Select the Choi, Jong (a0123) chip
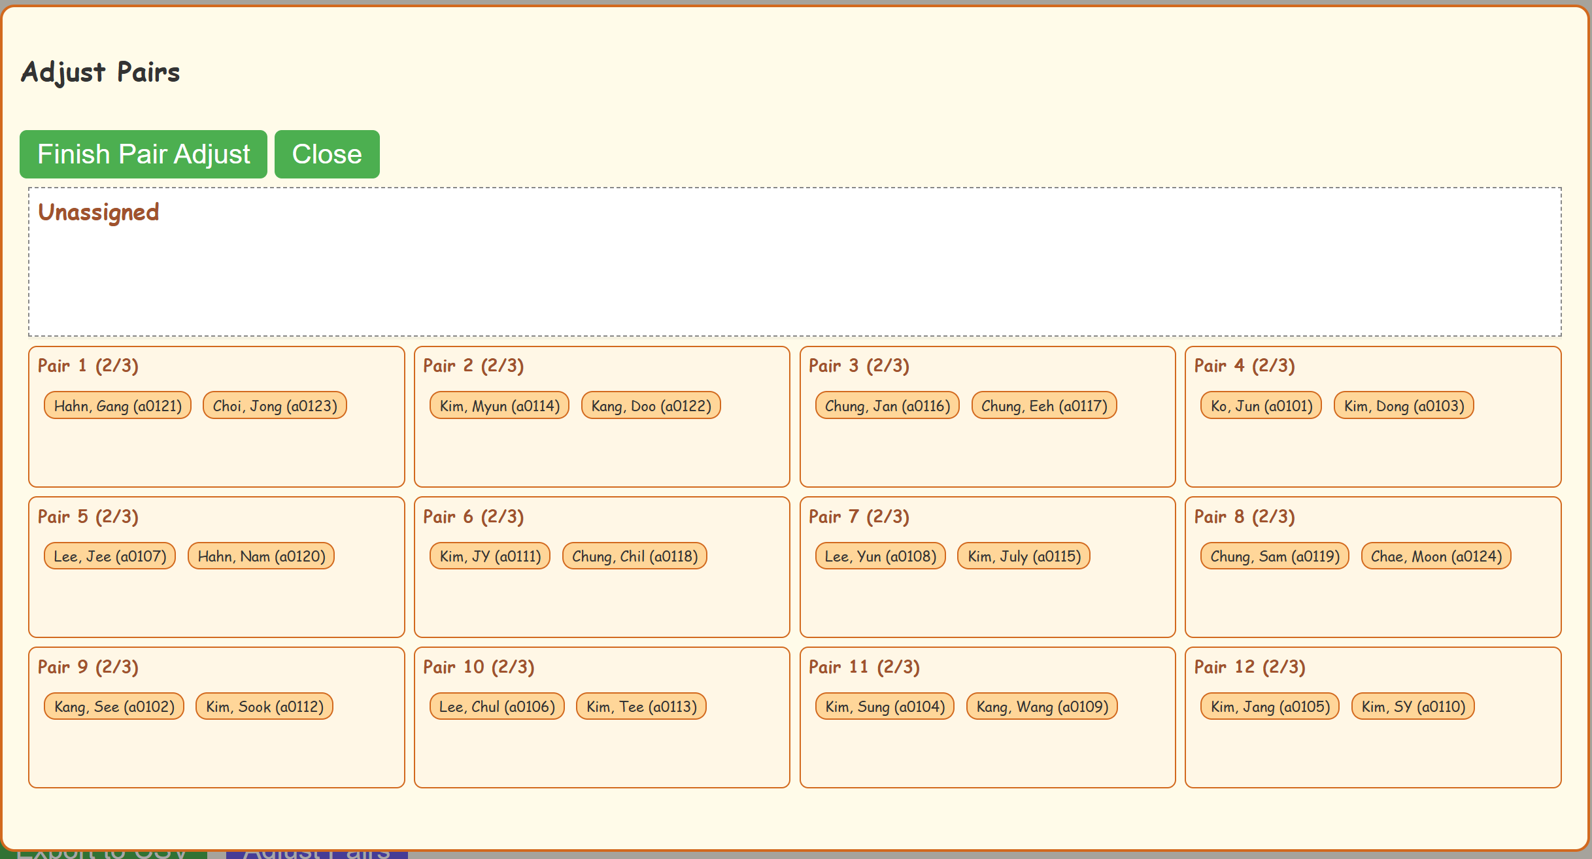Image resolution: width=1592 pixels, height=859 pixels. click(275, 406)
